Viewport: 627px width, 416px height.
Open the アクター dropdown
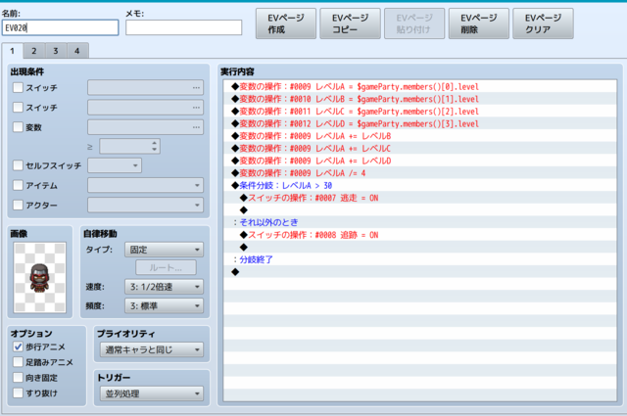coord(146,205)
